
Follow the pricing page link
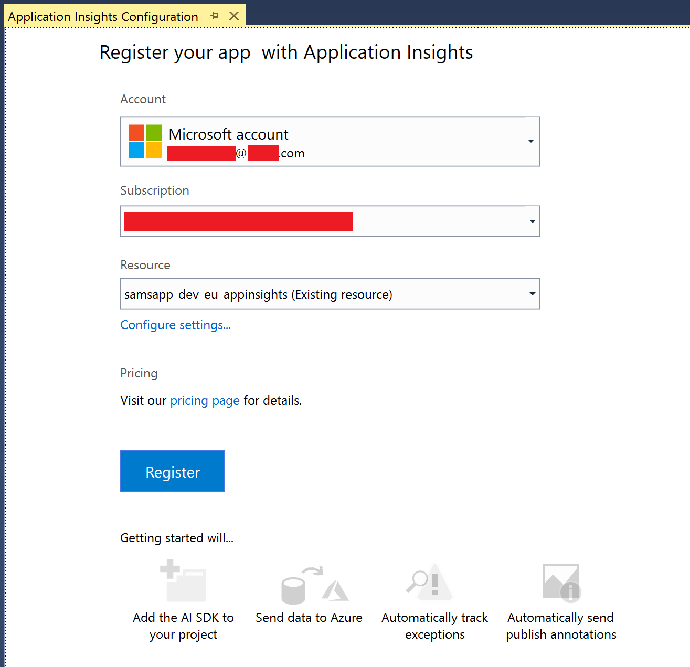[205, 400]
